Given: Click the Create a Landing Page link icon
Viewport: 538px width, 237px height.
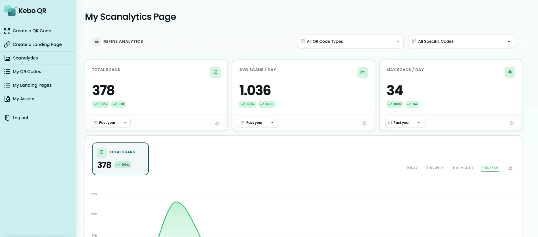Looking at the screenshot, I should coord(7,44).
